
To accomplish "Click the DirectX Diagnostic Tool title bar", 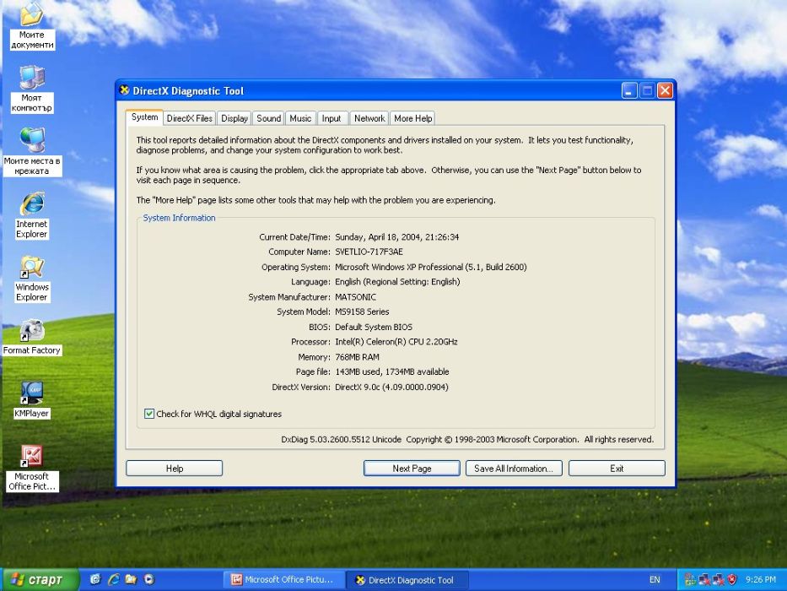I will 371,90.
